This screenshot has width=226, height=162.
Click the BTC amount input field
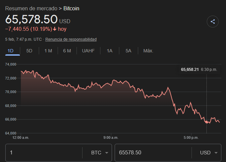[43, 153]
